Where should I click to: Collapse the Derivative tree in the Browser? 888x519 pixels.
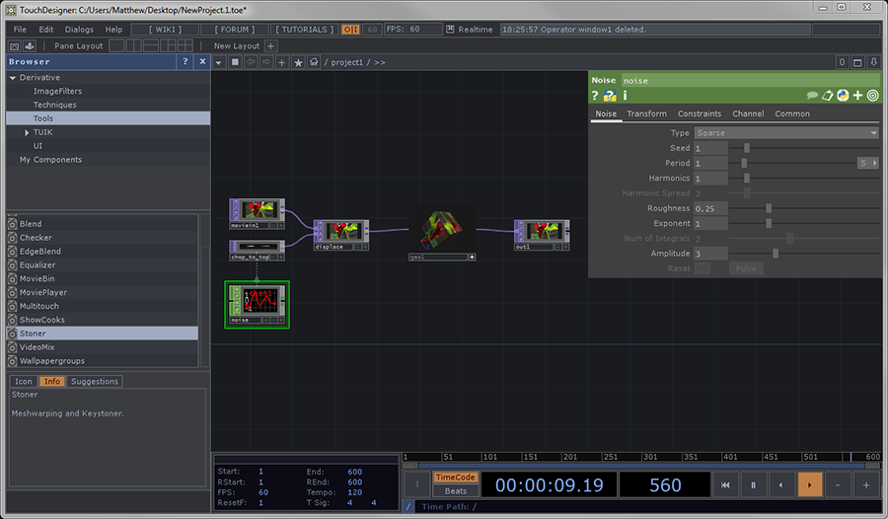pyautogui.click(x=13, y=77)
